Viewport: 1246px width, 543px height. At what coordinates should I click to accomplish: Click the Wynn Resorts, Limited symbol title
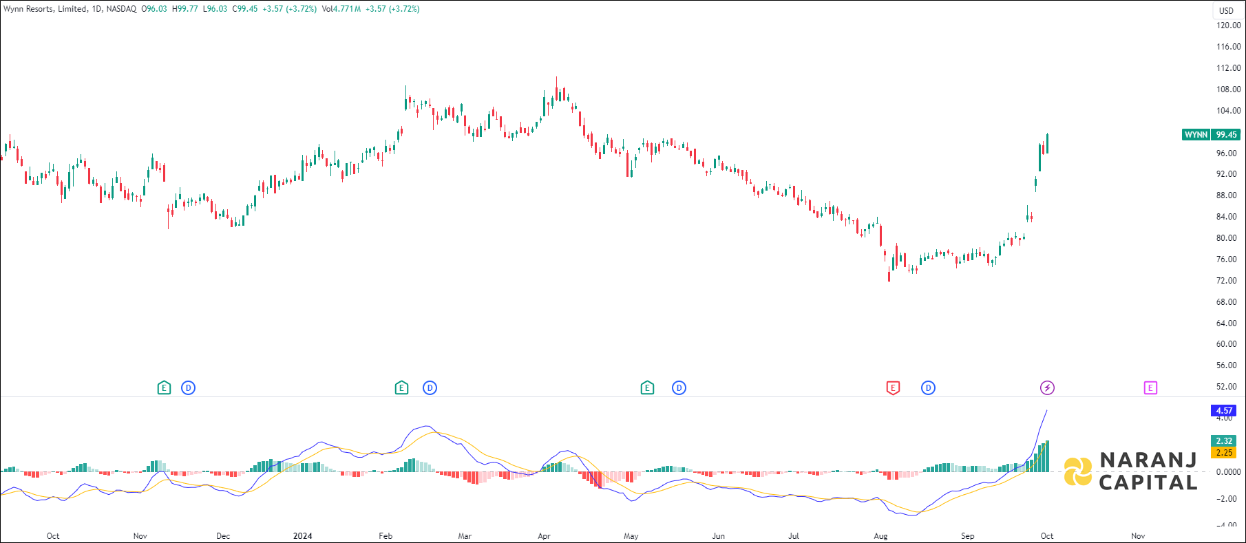45,9
